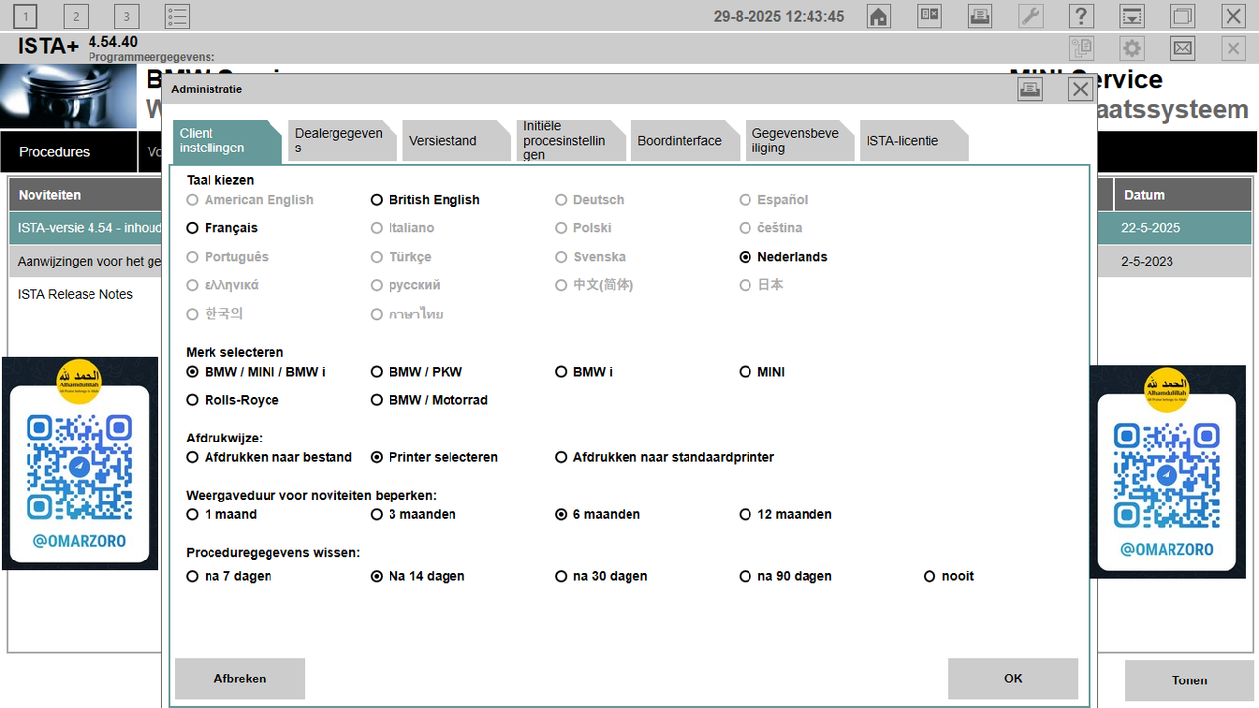Select nooit for procedure data deletion

coord(948,576)
